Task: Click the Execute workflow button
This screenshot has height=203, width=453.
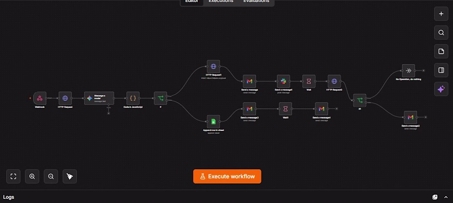Action: (227, 176)
